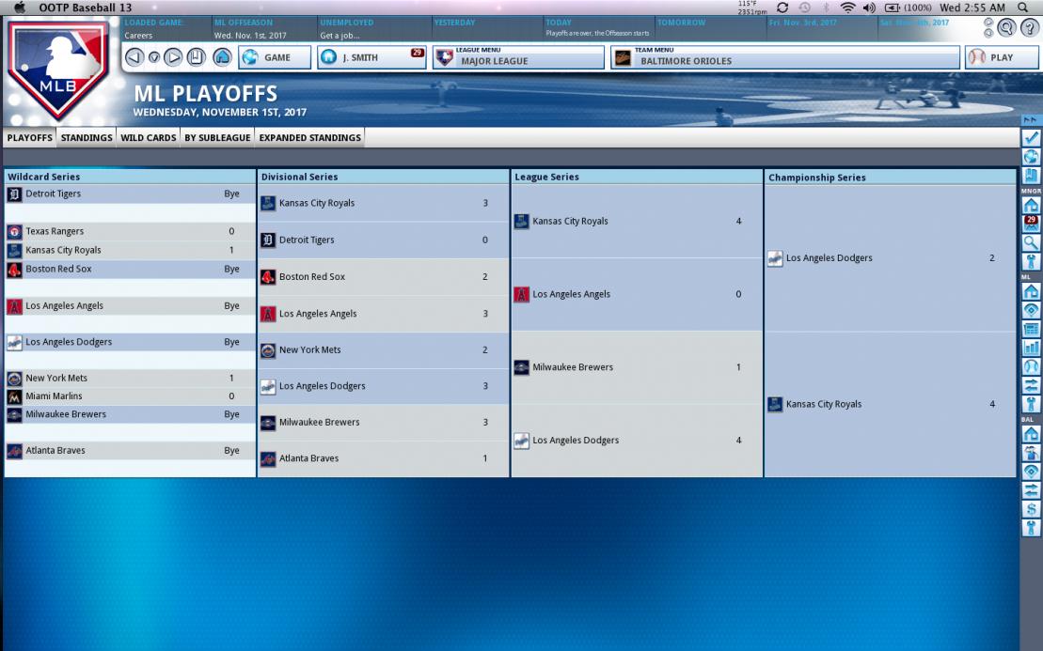Click the manager figure icon under BAL

coord(1031,453)
